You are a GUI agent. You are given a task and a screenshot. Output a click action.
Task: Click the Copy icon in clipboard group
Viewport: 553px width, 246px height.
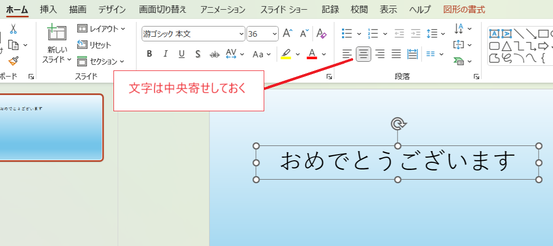13,45
